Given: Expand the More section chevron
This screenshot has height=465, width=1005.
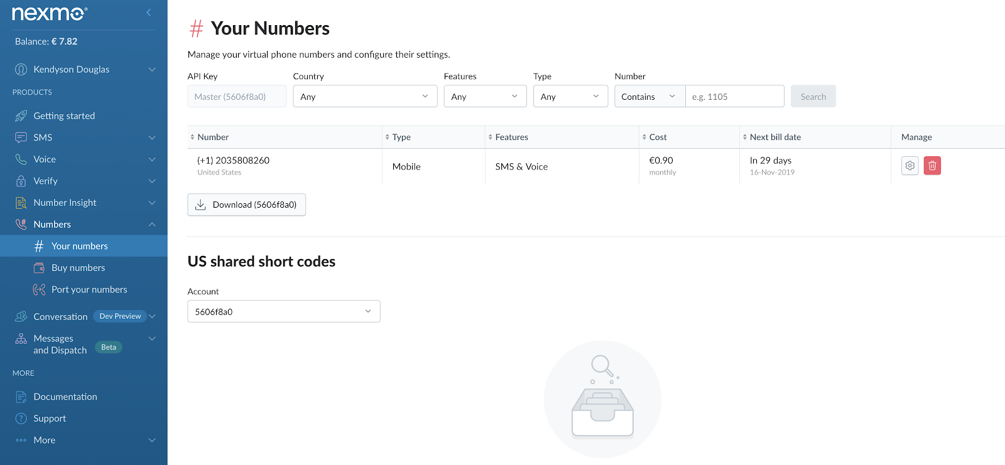Looking at the screenshot, I should pos(152,441).
